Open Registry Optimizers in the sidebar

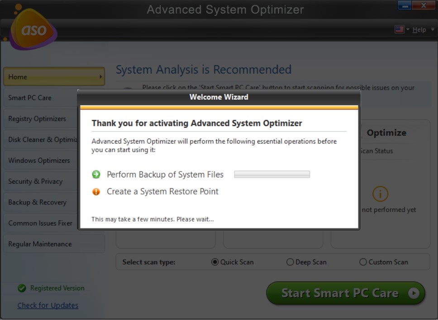[37, 119]
